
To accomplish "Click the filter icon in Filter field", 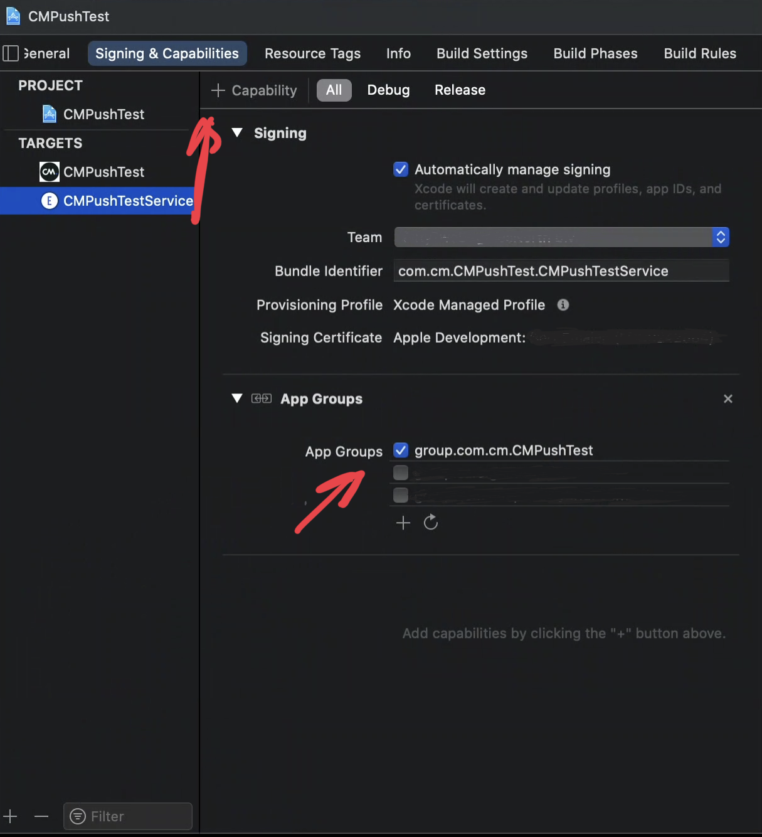I will [x=78, y=816].
